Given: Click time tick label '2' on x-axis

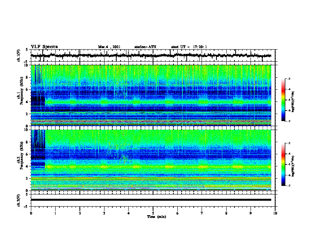Looking at the screenshot, I should [80, 213].
